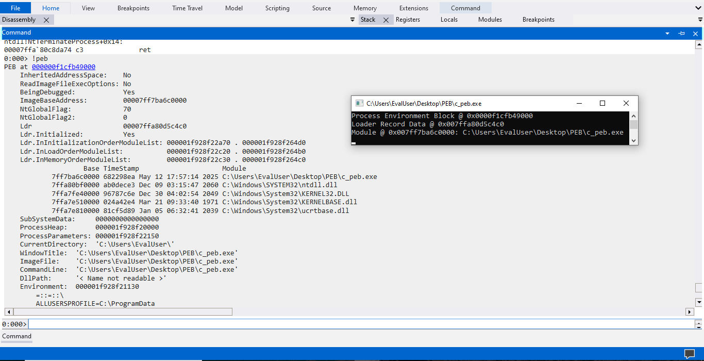
Task: Open the feedback speech bubble icon
Action: click(690, 354)
